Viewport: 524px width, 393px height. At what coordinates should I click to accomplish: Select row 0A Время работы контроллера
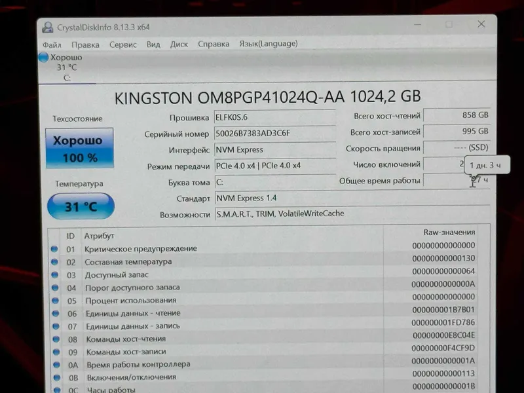click(263, 364)
